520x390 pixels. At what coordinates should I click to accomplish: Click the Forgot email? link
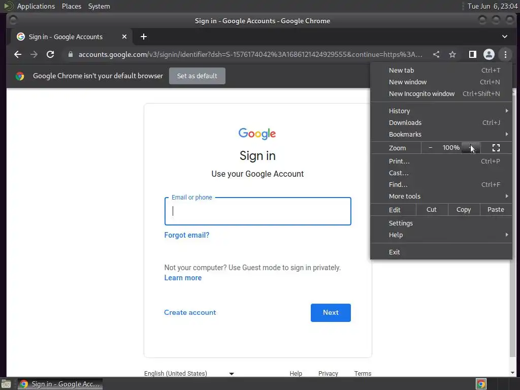[187, 235]
